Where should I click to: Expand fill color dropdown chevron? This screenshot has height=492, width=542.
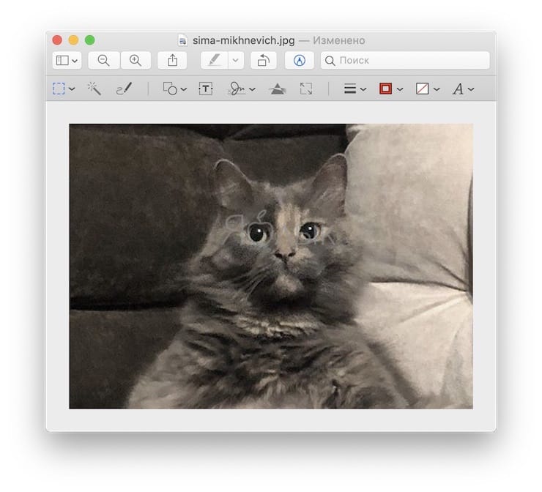point(437,89)
